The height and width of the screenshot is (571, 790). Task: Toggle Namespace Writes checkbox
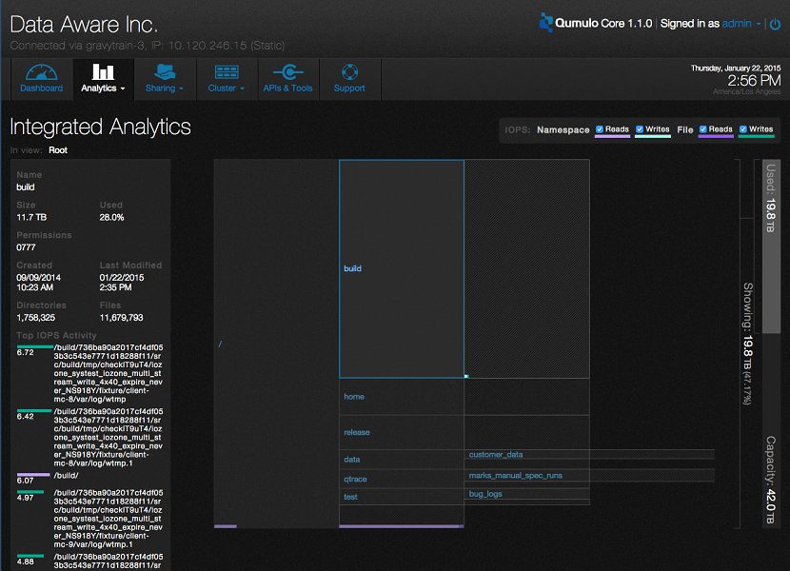640,129
